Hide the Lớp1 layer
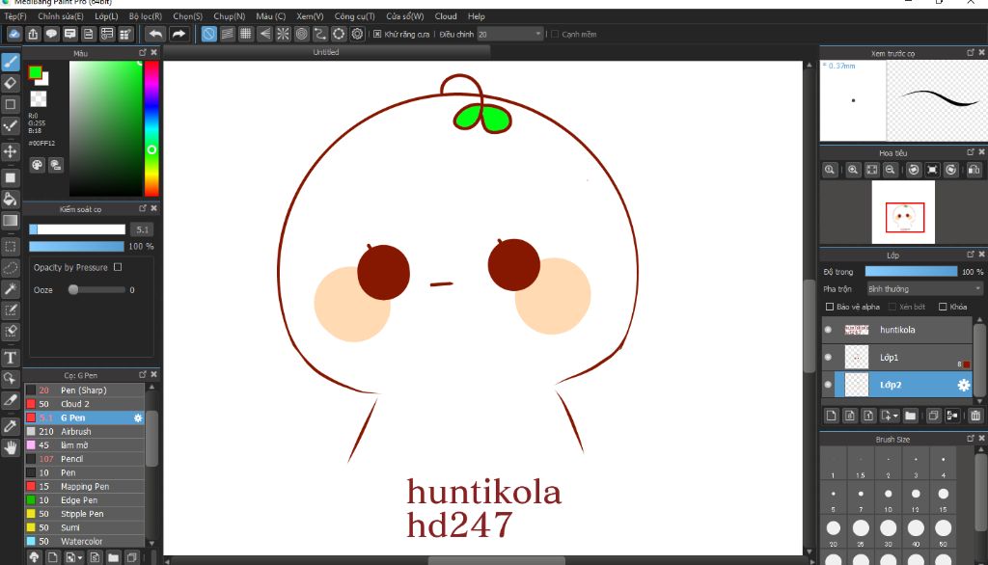This screenshot has height=565, width=988. (x=828, y=357)
